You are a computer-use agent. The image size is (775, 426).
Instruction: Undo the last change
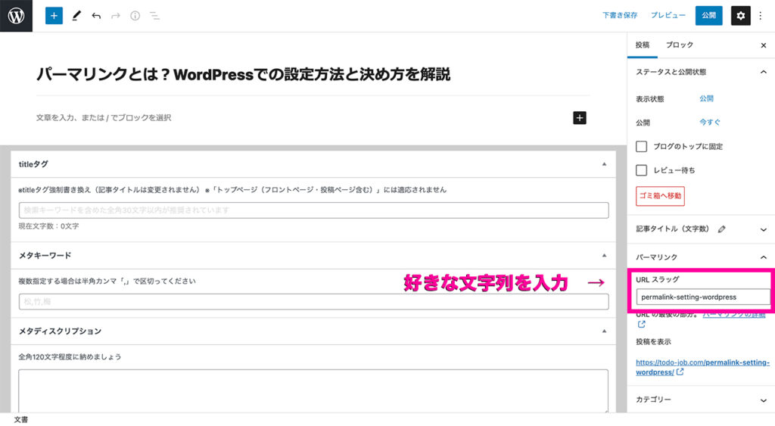coord(96,16)
